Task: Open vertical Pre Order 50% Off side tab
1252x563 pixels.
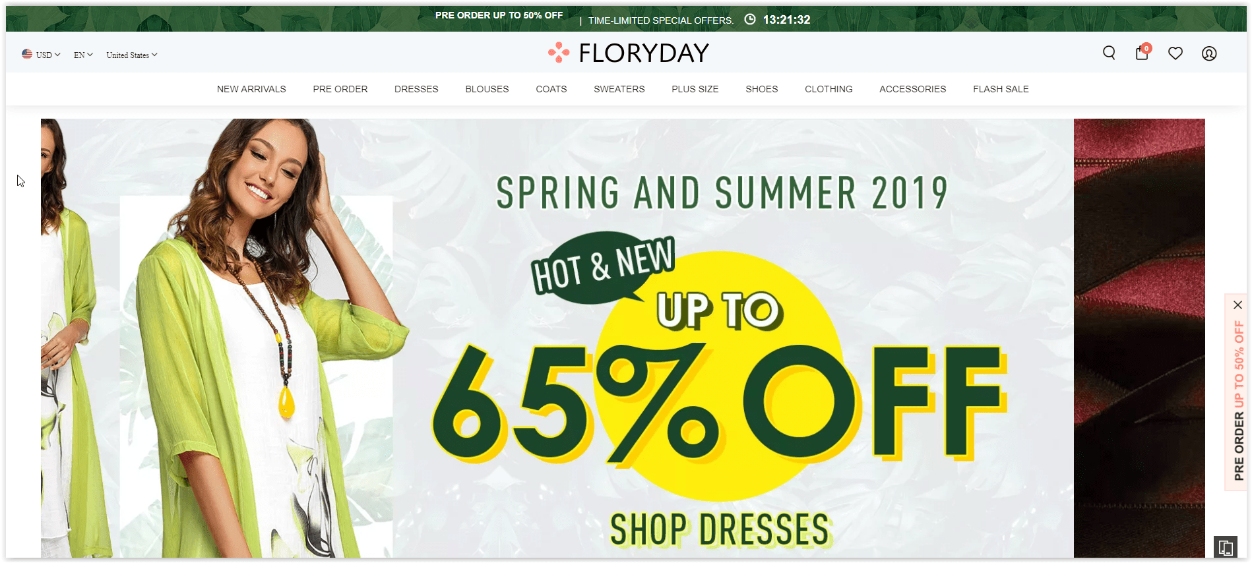Action: pos(1238,400)
